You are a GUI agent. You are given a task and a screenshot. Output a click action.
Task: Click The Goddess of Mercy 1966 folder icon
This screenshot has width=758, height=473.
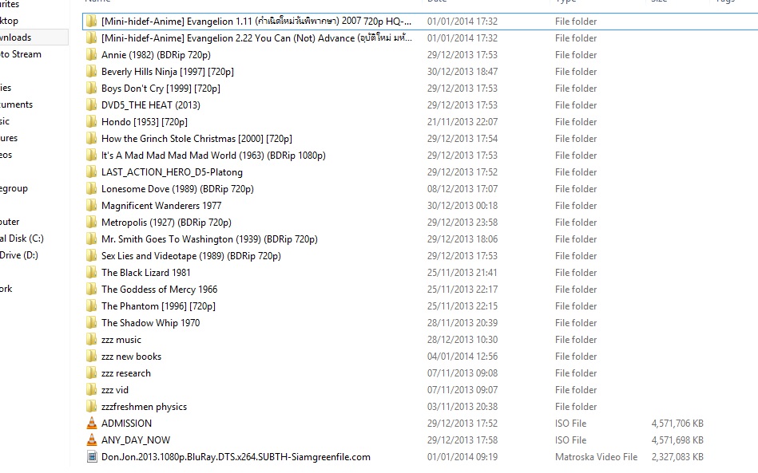click(x=91, y=289)
